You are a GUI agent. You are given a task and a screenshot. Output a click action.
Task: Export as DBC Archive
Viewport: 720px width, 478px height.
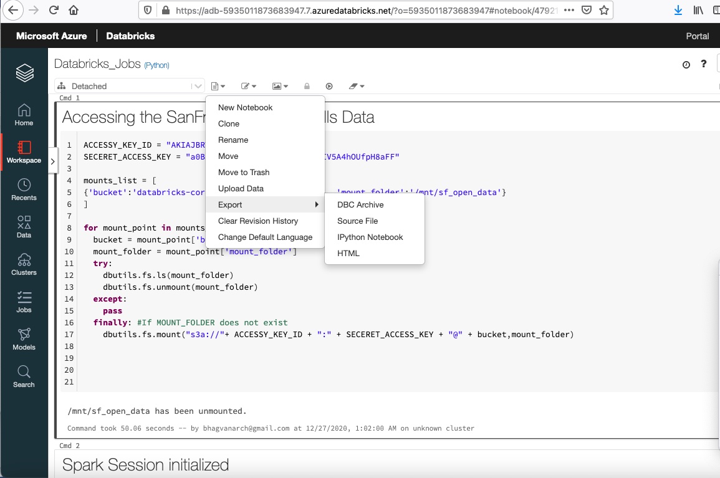[374, 205]
